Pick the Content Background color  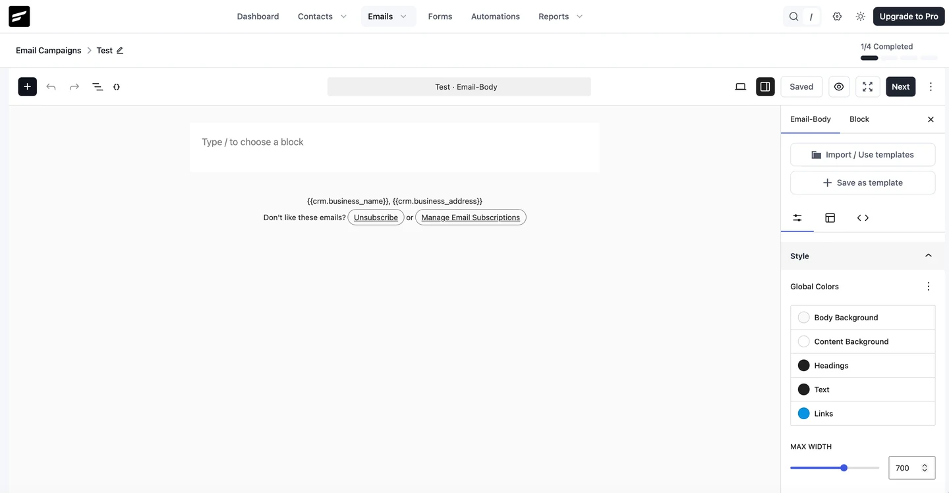[863, 341]
